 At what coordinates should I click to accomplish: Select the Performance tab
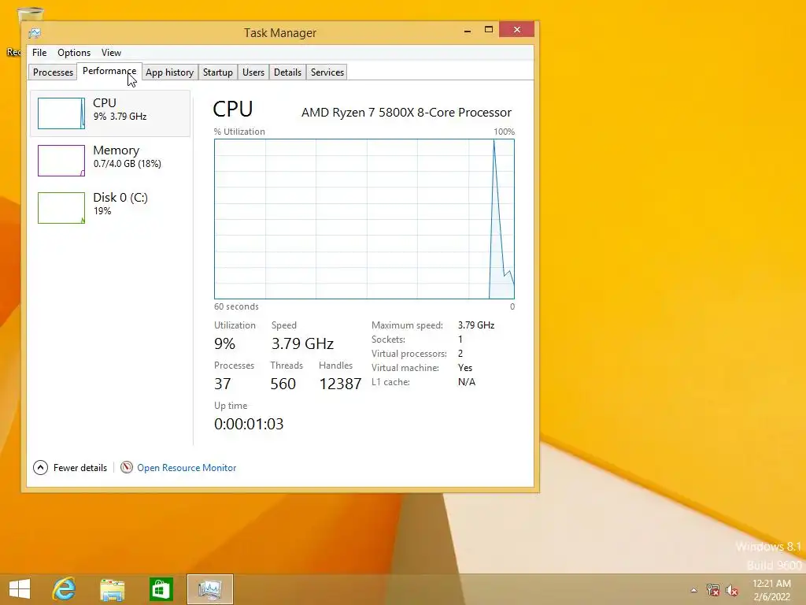coord(109,71)
